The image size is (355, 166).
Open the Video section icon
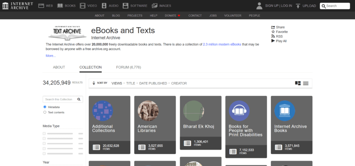coord(83,6)
